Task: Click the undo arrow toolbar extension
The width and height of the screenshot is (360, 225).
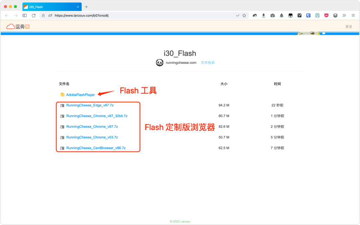Action: [x=255, y=16]
